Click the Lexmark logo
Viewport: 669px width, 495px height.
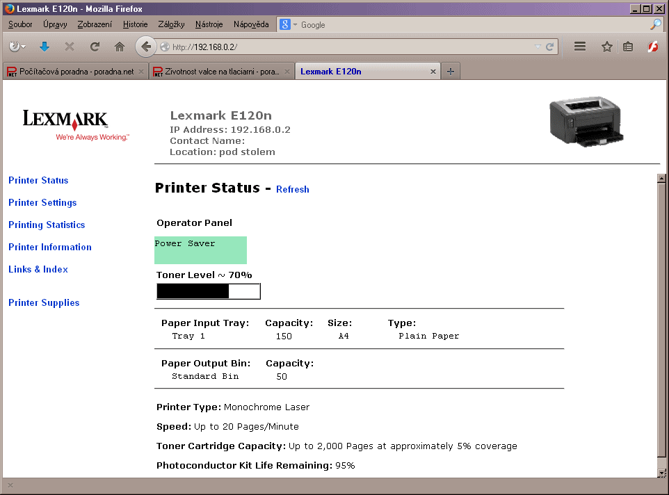(x=76, y=124)
